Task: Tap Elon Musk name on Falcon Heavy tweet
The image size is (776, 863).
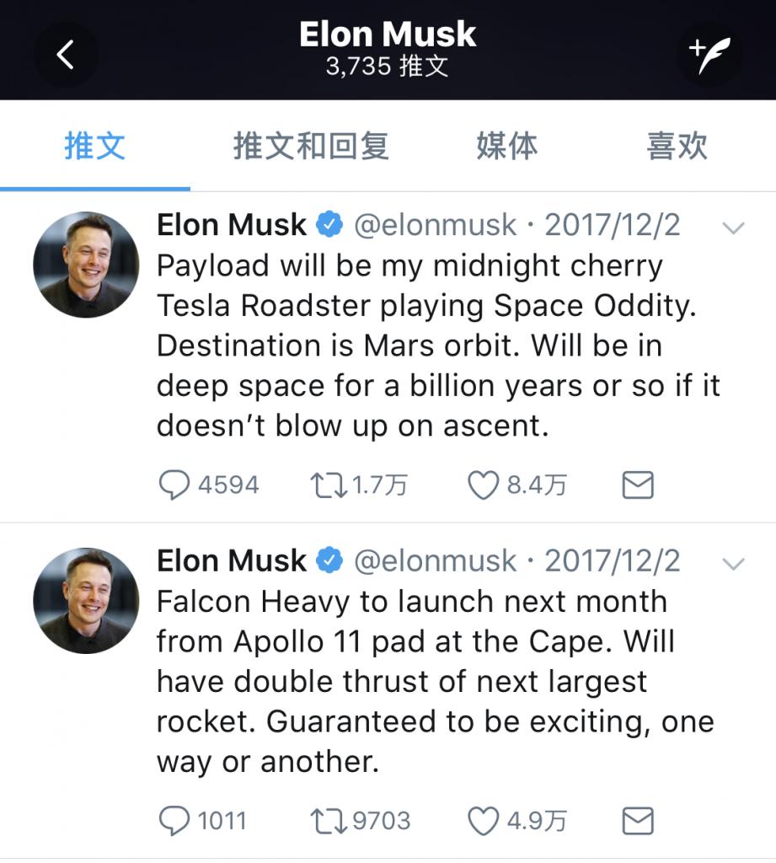Action: [232, 561]
